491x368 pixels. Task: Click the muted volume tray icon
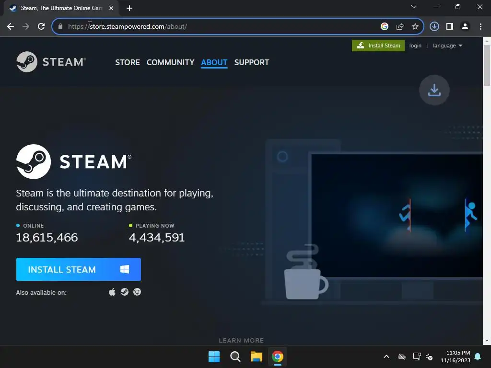tap(429, 356)
